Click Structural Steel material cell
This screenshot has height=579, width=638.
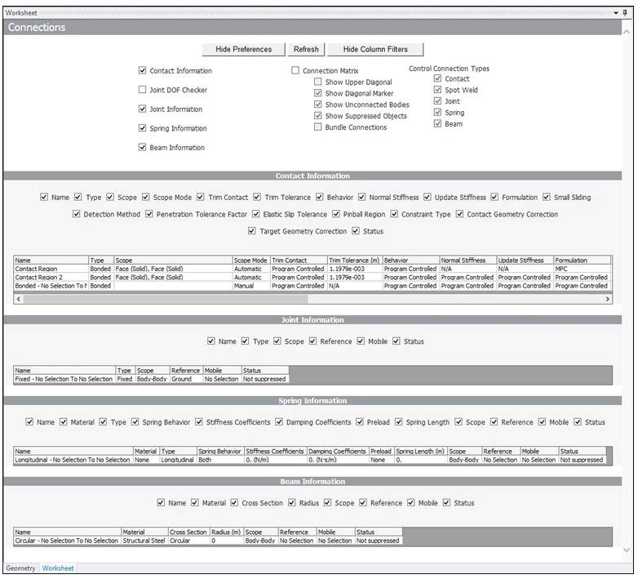(x=145, y=541)
